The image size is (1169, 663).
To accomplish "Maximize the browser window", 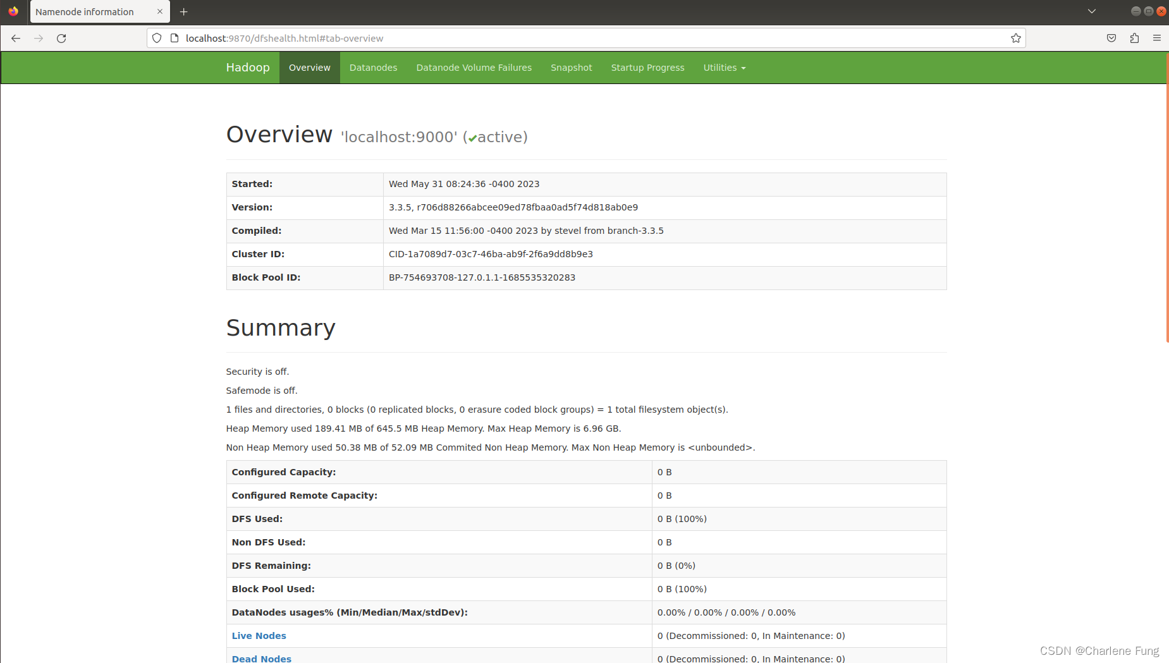I will tap(1148, 11).
